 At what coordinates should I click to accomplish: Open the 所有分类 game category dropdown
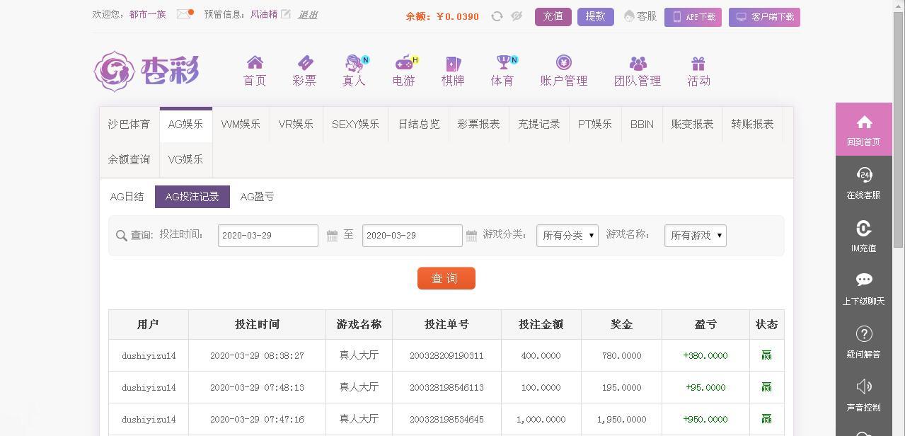click(x=567, y=236)
